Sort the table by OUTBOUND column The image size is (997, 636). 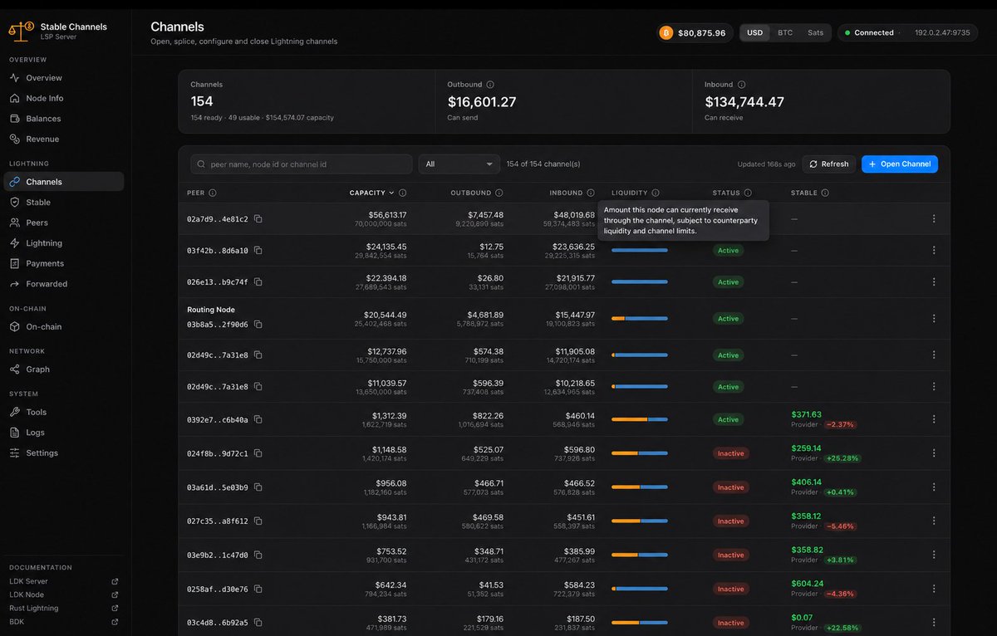tap(471, 193)
